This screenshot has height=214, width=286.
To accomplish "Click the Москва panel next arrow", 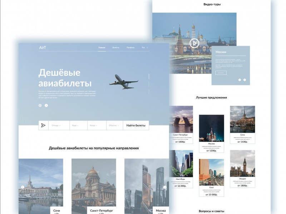I will click(245, 80).
